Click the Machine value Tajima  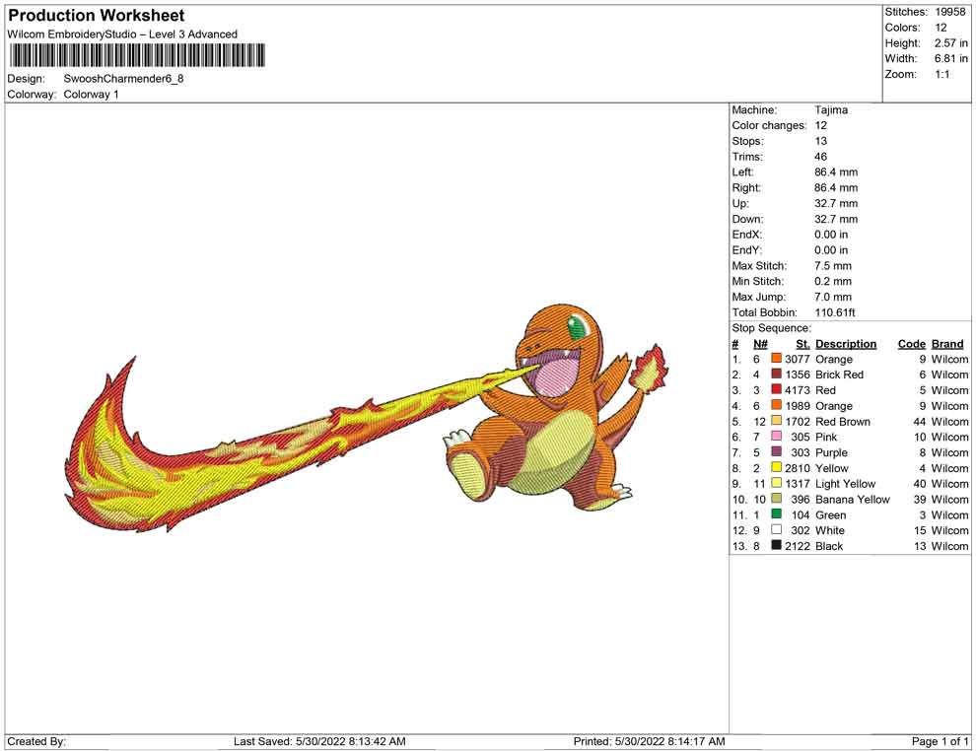point(831,110)
